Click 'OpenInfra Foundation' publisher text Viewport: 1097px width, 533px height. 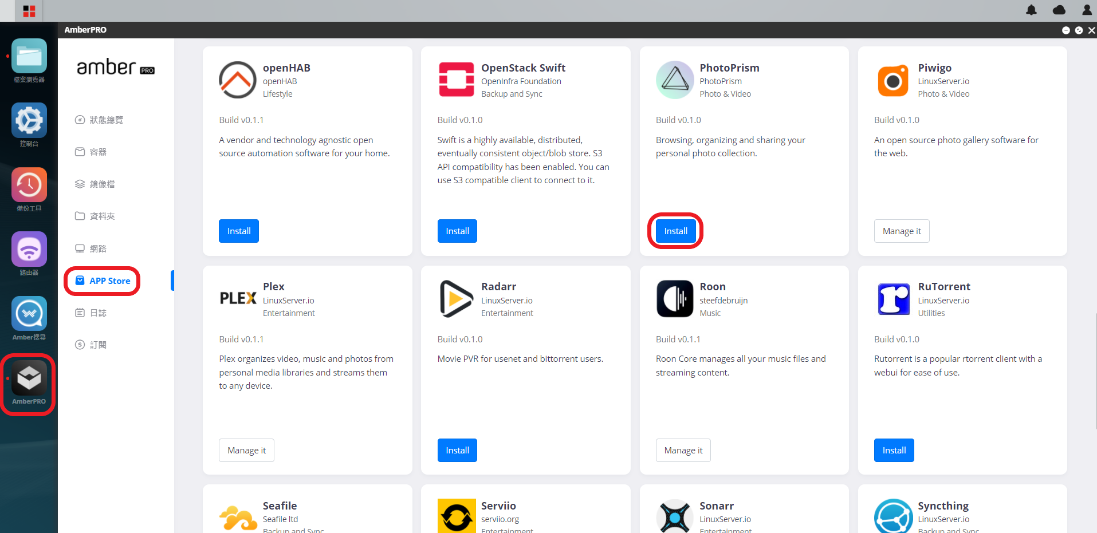pos(521,81)
